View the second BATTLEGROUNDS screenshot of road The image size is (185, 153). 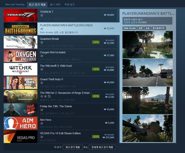tap(148, 72)
